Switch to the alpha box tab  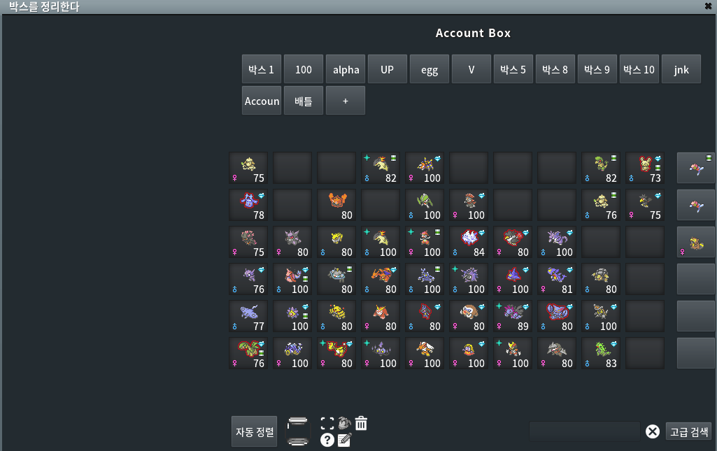click(x=346, y=70)
